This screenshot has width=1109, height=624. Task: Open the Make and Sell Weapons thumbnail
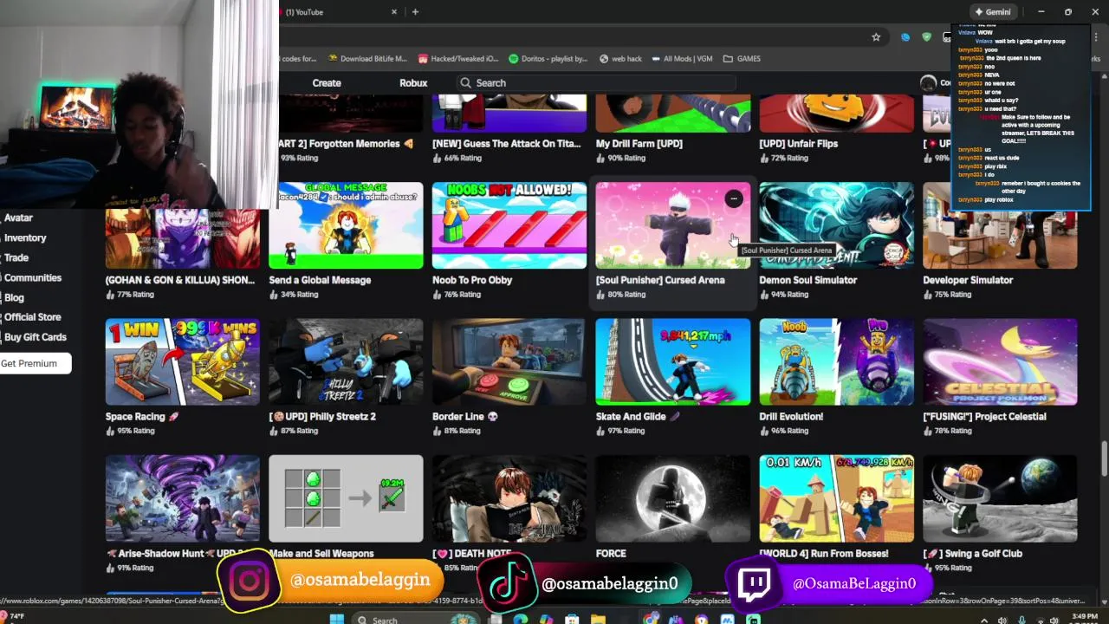pyautogui.click(x=346, y=498)
